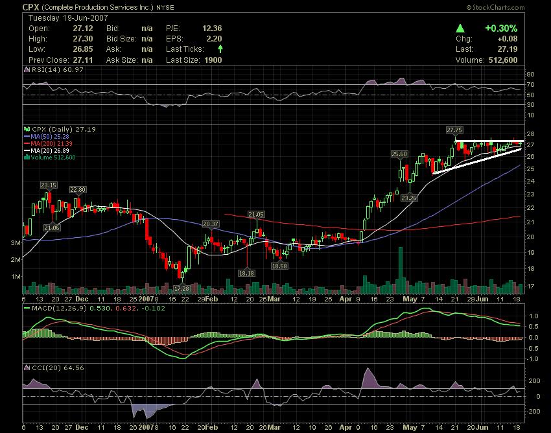Screen dimensions: 551x433
Task: Click the n/a value next to Bid
Action: 147,29
